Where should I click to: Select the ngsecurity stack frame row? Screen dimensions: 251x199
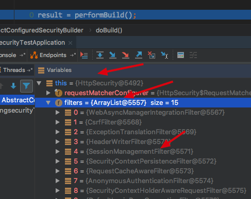coord(18,111)
